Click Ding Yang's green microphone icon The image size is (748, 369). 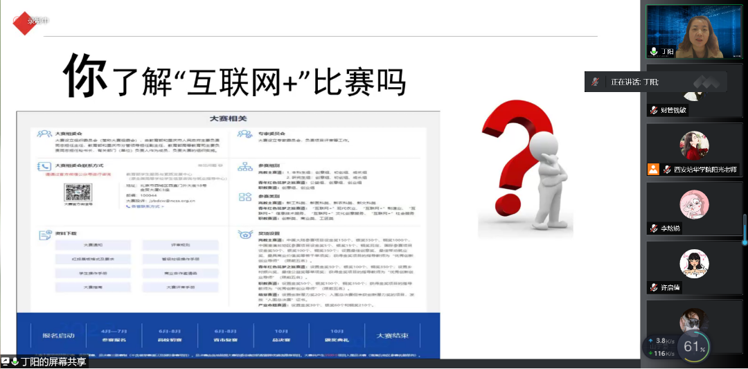tap(654, 52)
